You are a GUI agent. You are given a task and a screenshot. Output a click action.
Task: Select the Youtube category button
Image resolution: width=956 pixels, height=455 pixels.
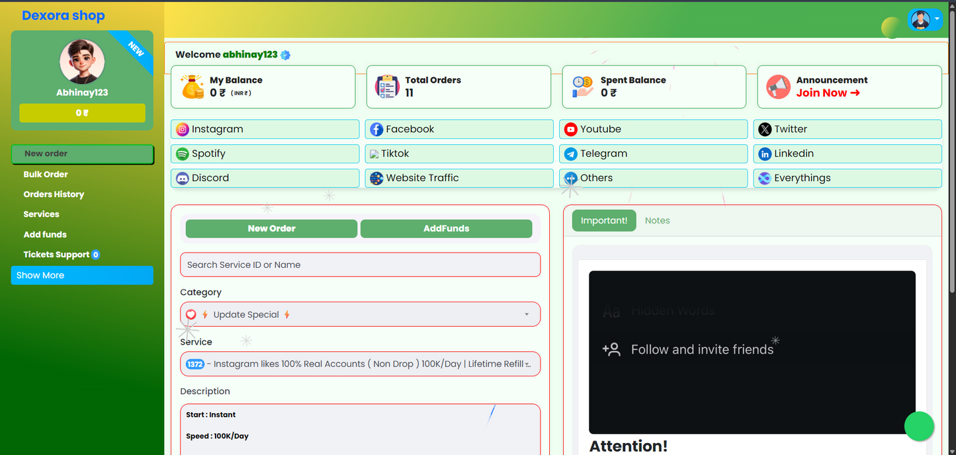[654, 129]
